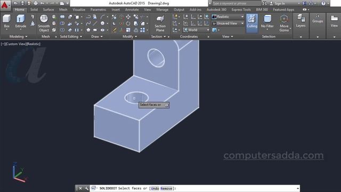Viewport: 341px width, 192px height.
Task: Click the Array modify tool icon
Action: (142, 30)
